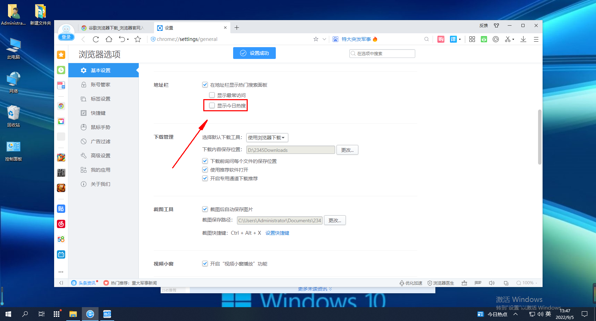The width and height of the screenshot is (596, 321).
Task: Collapse the sidebar with bottom-left arrow
Action: [61, 283]
